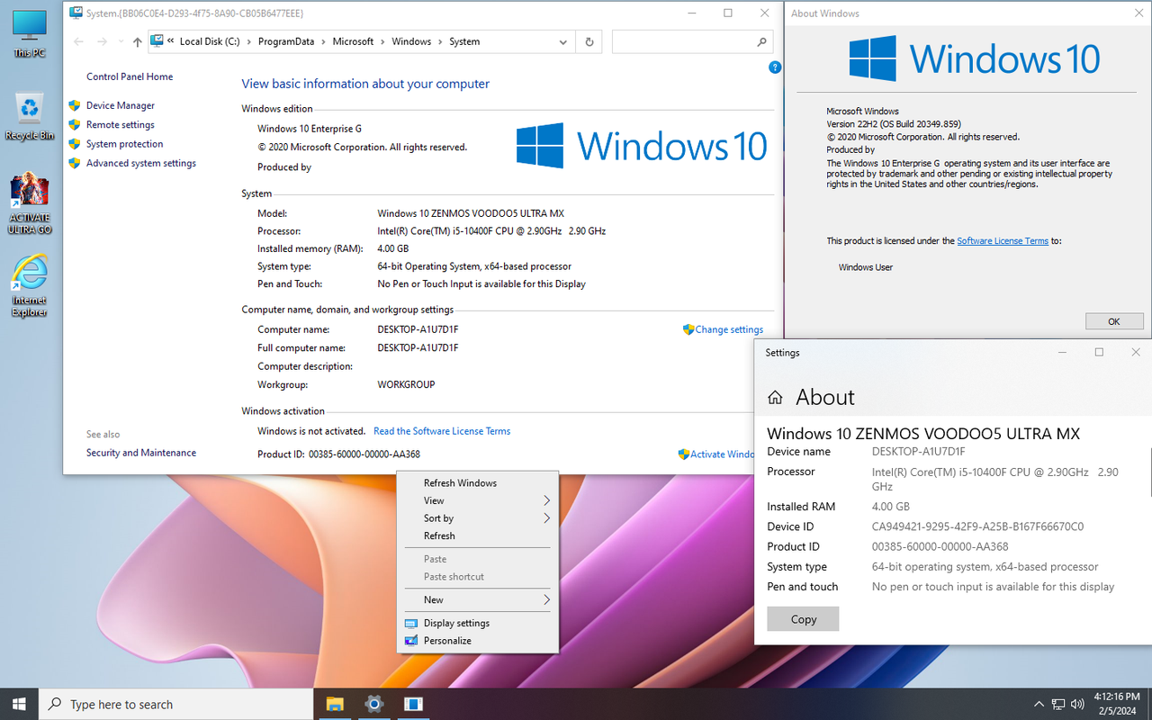Viewport: 1152px width, 720px height.
Task: Select Refresh Windows in context menu
Action: [477, 483]
